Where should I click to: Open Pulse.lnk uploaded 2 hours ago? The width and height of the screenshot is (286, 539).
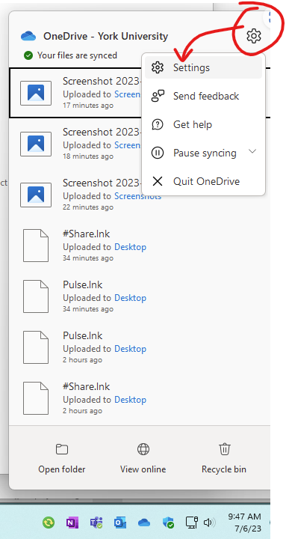point(140,347)
